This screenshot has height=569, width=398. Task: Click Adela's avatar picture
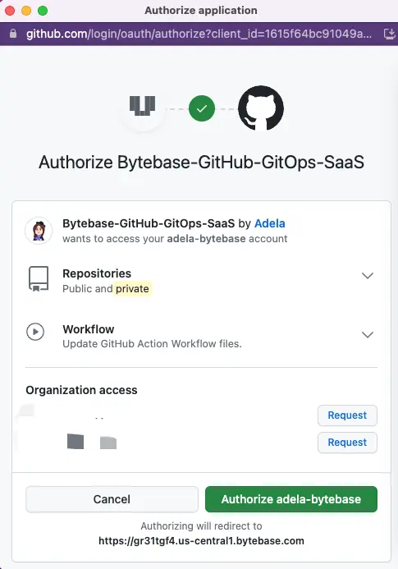[39, 231]
